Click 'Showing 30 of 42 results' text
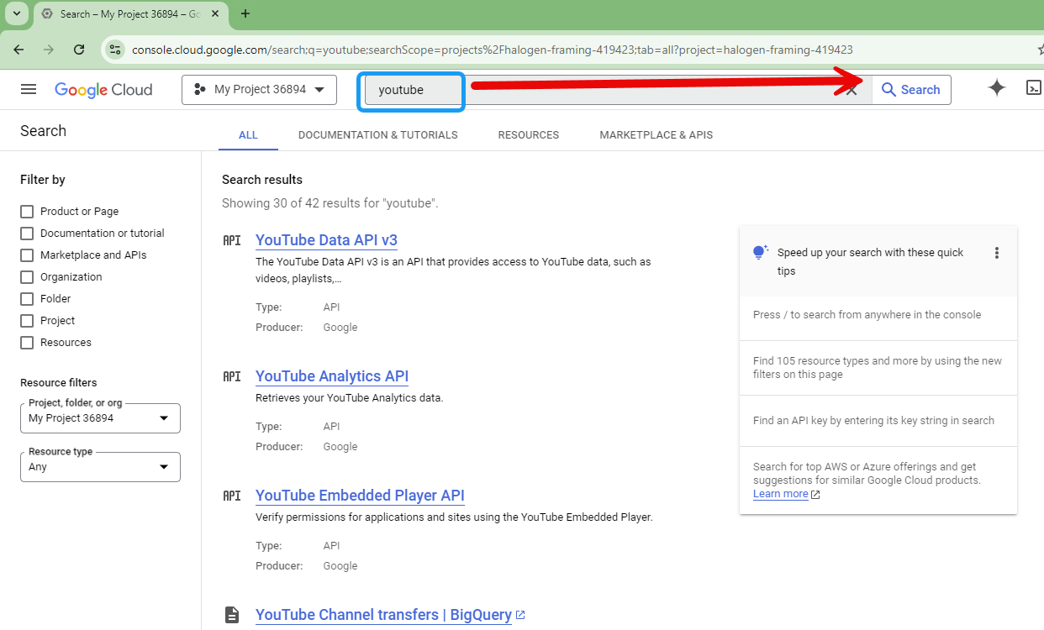 330,203
